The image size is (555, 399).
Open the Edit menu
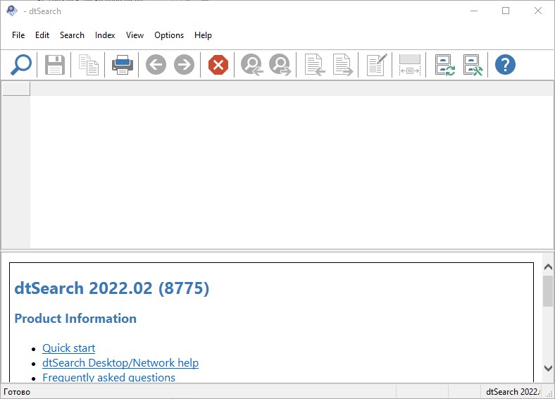click(42, 35)
